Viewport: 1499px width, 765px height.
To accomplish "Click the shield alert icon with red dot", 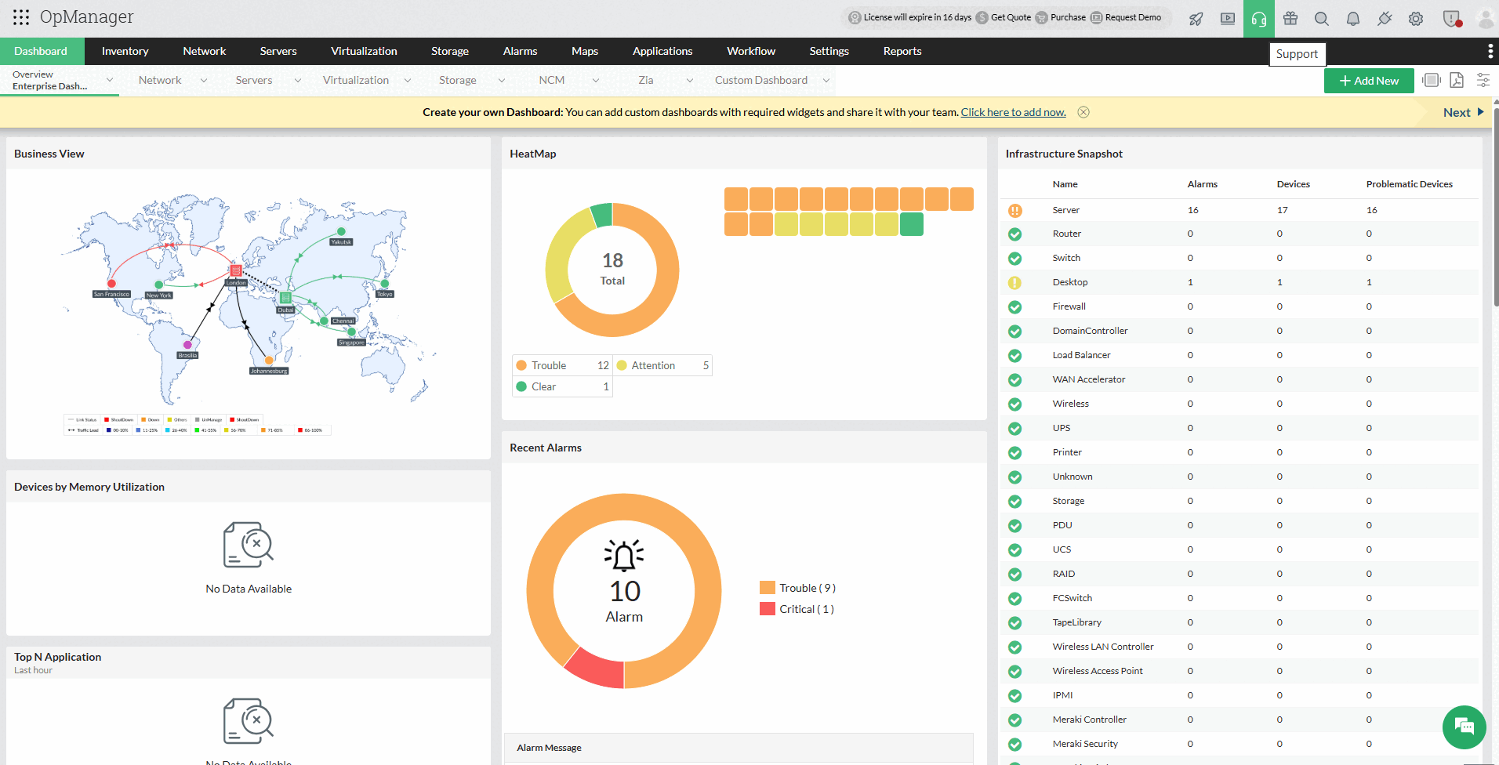I will [1451, 19].
